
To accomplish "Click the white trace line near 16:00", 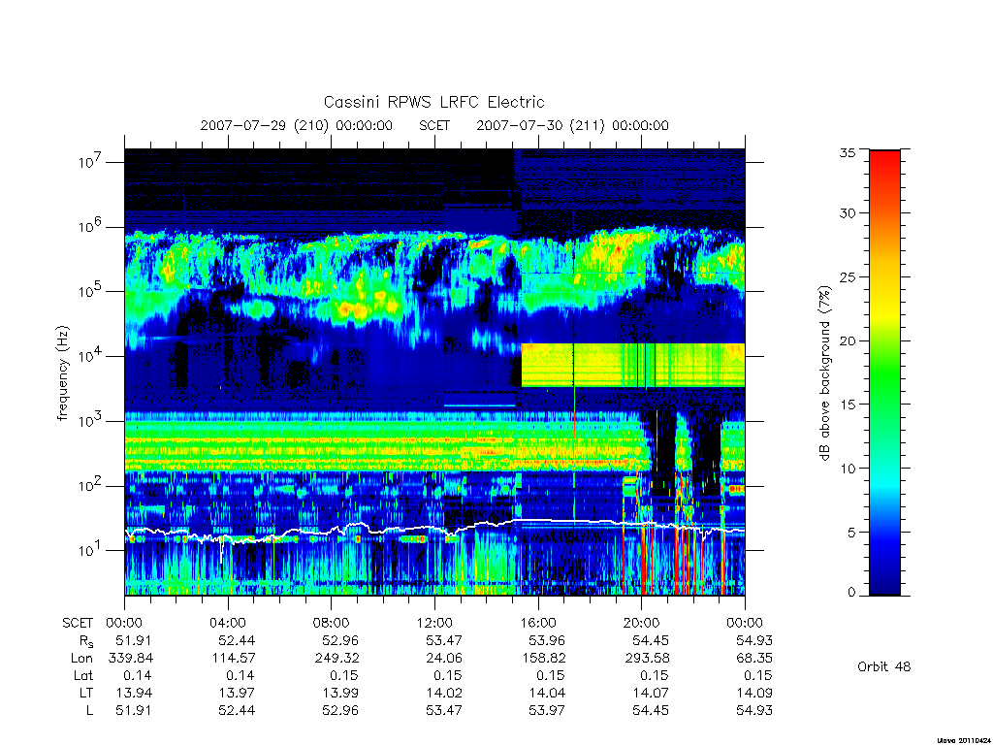I will click(538, 521).
